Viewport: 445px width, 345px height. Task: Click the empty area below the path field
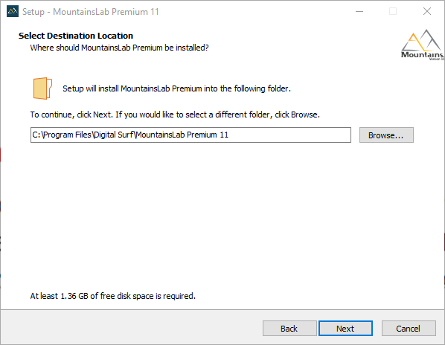pos(221,216)
